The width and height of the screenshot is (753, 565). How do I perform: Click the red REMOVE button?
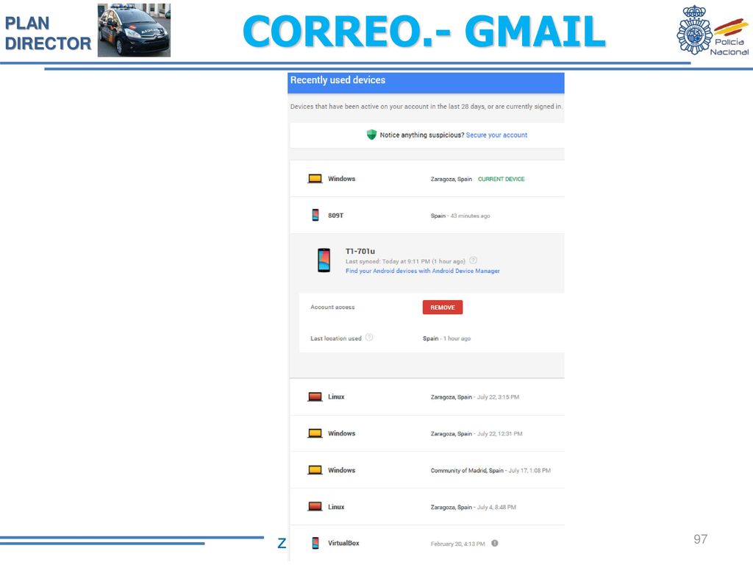(443, 308)
